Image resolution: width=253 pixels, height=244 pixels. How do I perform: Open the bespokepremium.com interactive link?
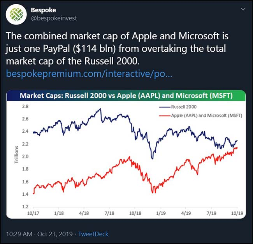[x=89, y=74]
